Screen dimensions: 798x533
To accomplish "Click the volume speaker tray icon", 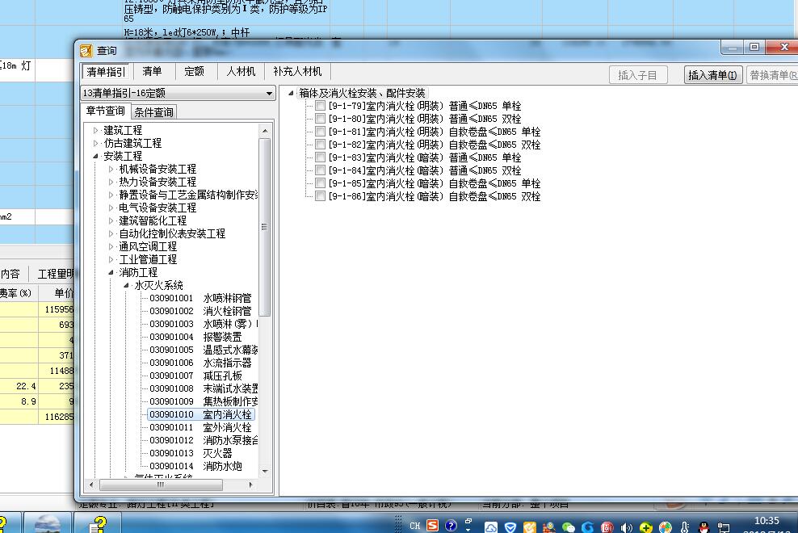I will tap(627, 527).
